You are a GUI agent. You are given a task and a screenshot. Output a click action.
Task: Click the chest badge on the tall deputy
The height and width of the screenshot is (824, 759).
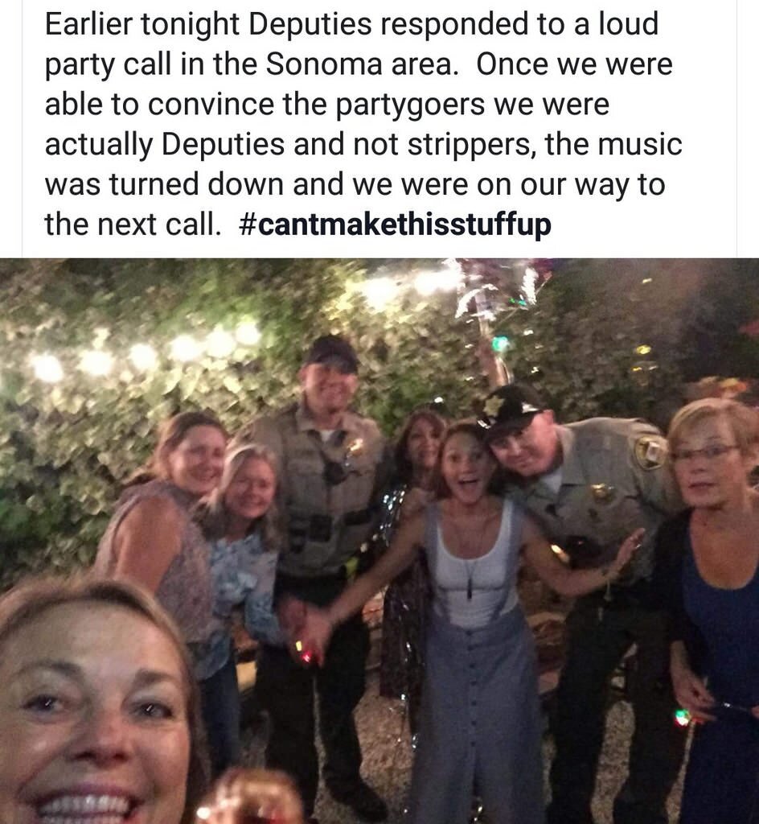click(356, 447)
